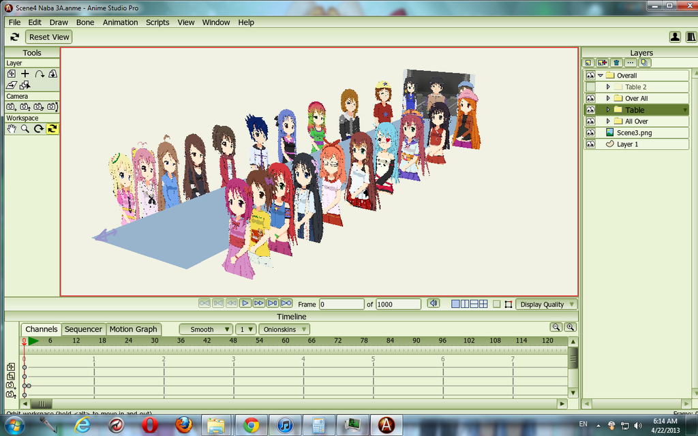Expand the All Over group
Image resolution: width=698 pixels, height=436 pixels.
(x=608, y=121)
